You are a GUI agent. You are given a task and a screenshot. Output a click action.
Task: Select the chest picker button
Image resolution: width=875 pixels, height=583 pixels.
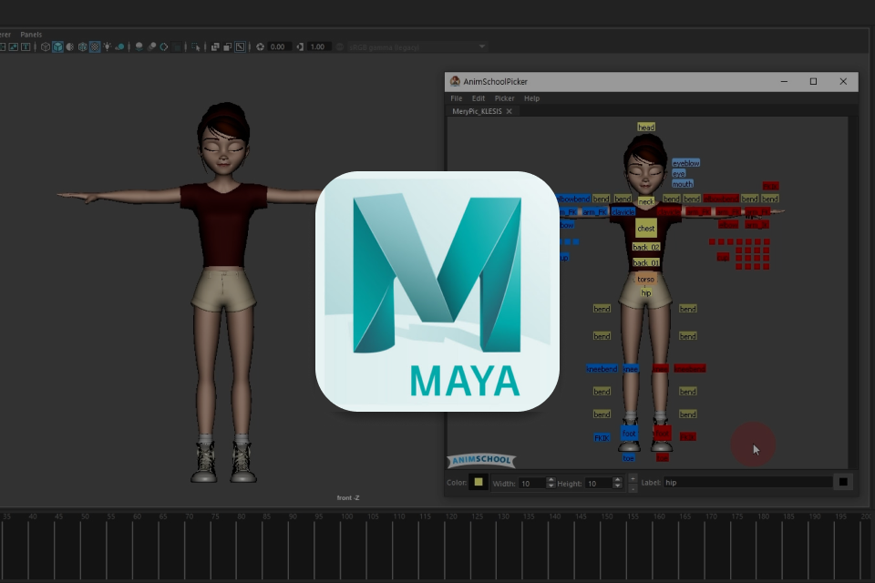(x=646, y=228)
